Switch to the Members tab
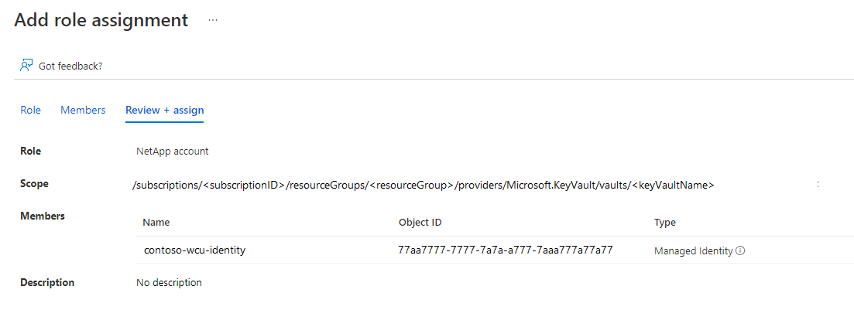 (x=83, y=110)
